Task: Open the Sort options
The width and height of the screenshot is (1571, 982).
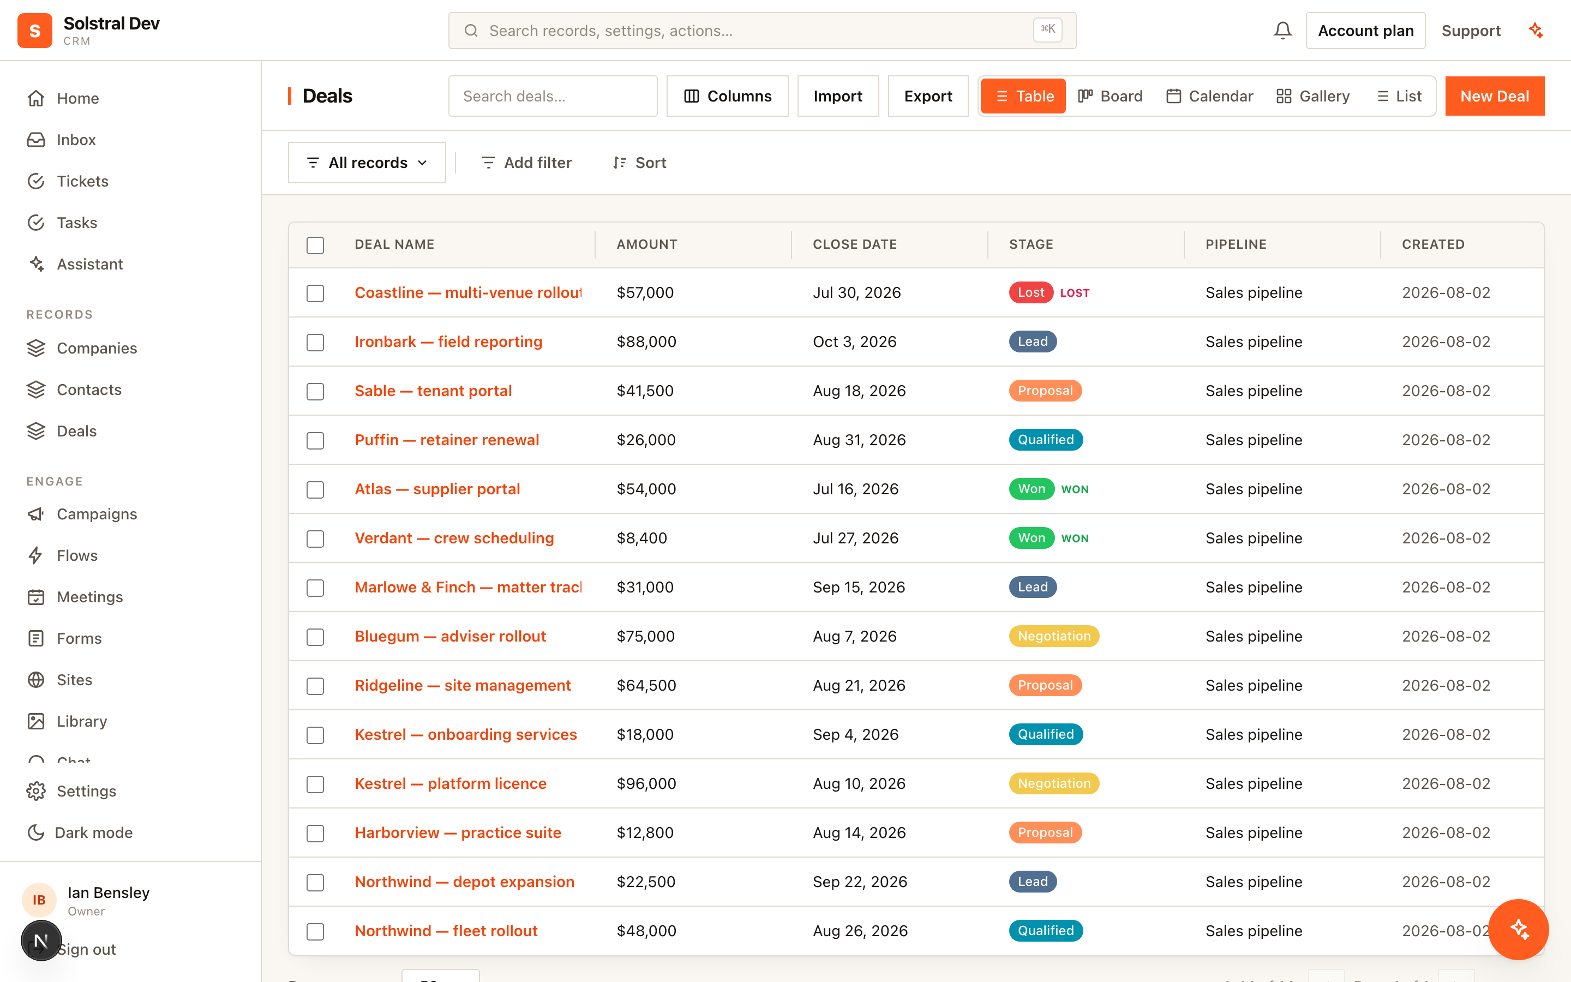Action: pos(639,163)
